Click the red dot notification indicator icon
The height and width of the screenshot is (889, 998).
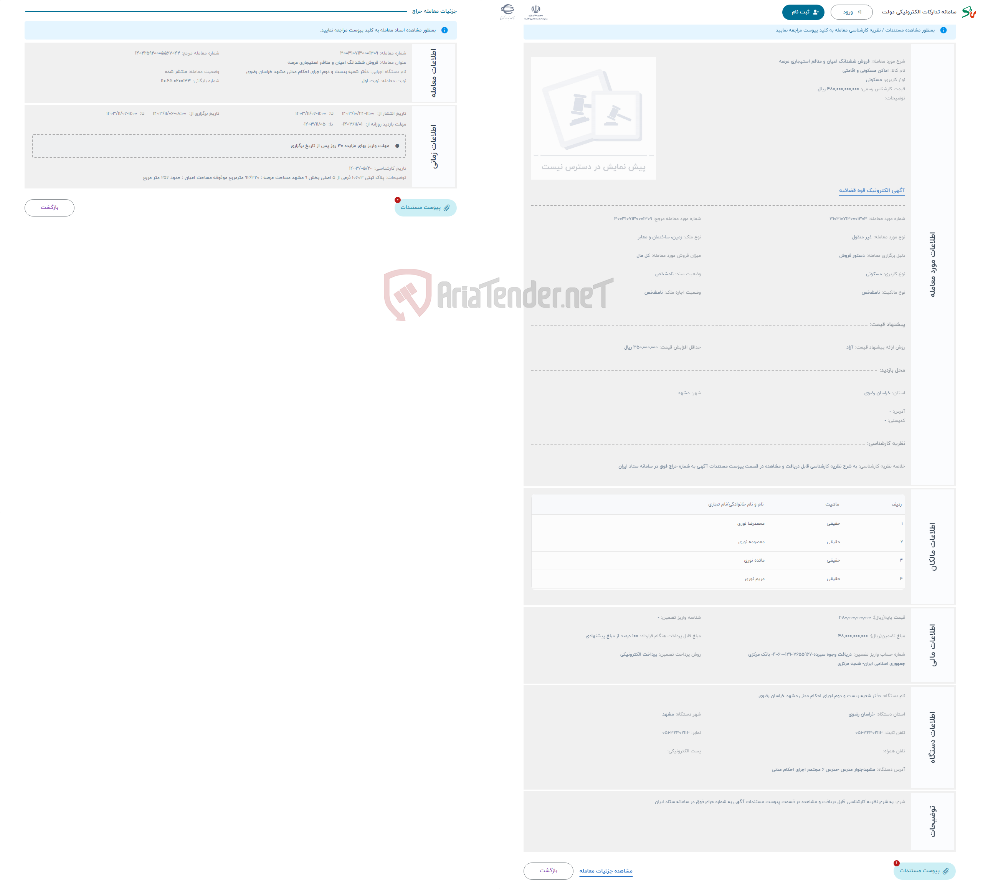click(397, 199)
